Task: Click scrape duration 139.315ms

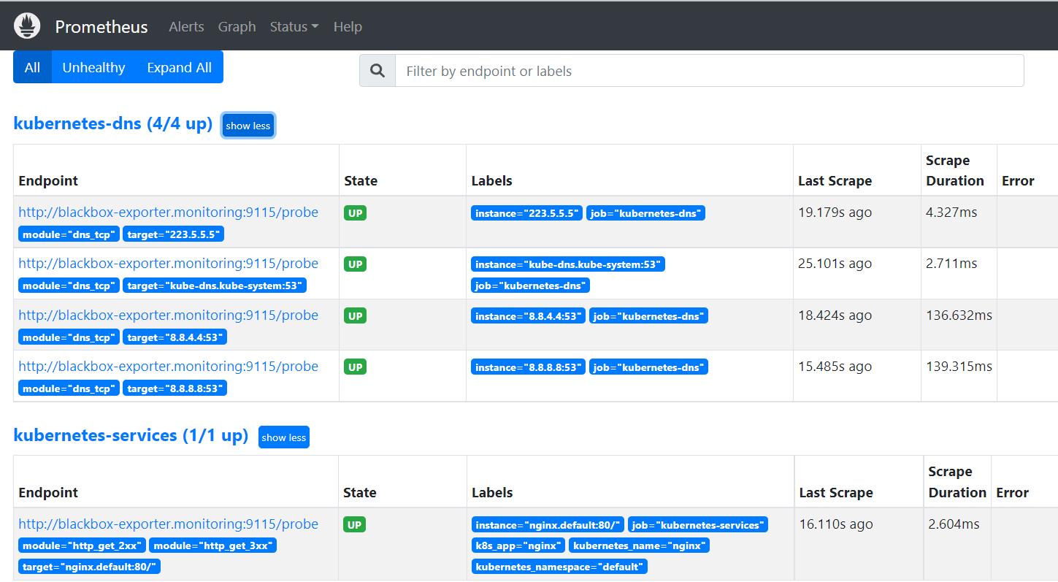Action: click(959, 367)
